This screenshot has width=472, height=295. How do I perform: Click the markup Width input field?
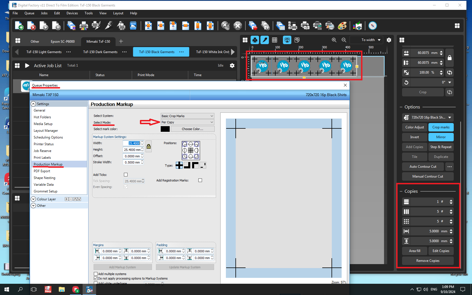pos(132,143)
